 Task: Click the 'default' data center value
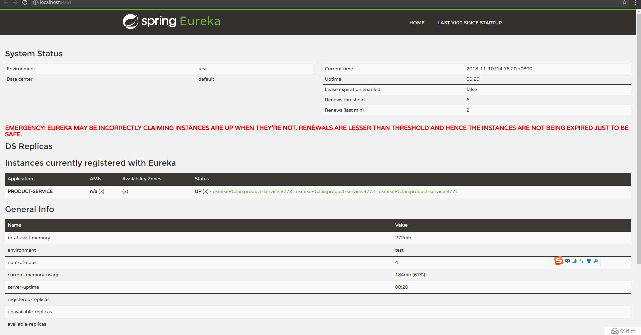[x=206, y=79]
